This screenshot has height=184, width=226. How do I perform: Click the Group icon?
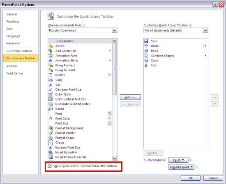coord(51,143)
